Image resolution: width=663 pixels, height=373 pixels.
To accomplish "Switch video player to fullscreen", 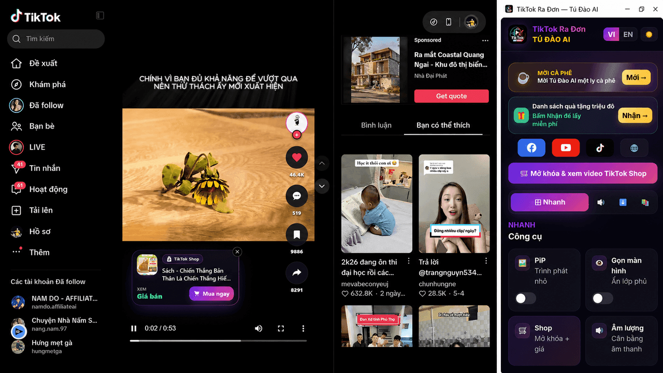I will [x=281, y=328].
